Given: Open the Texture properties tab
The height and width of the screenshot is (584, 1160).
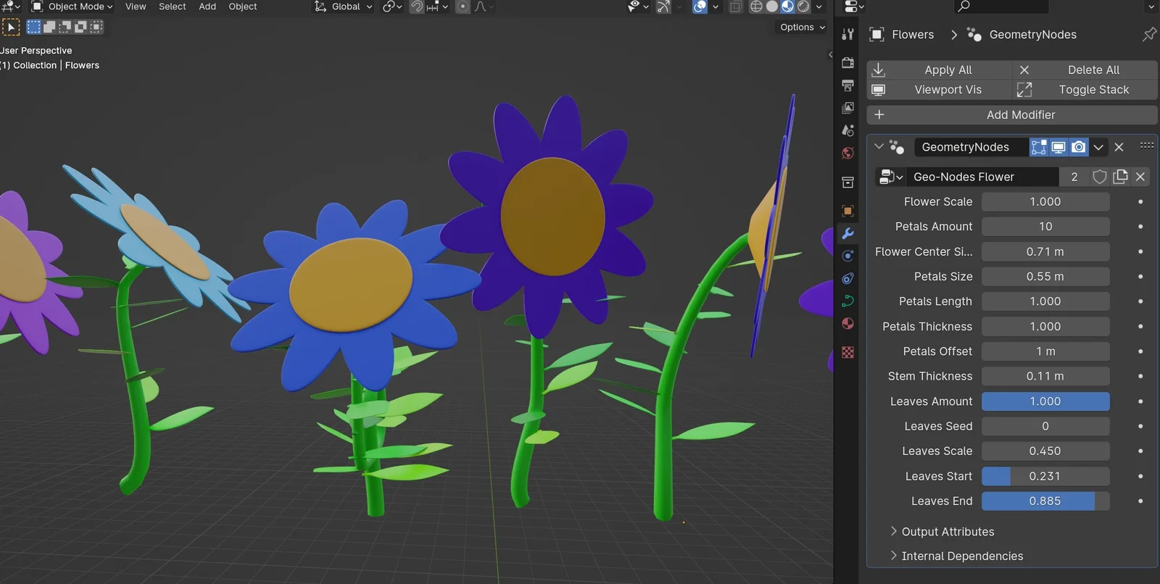Looking at the screenshot, I should tap(848, 352).
